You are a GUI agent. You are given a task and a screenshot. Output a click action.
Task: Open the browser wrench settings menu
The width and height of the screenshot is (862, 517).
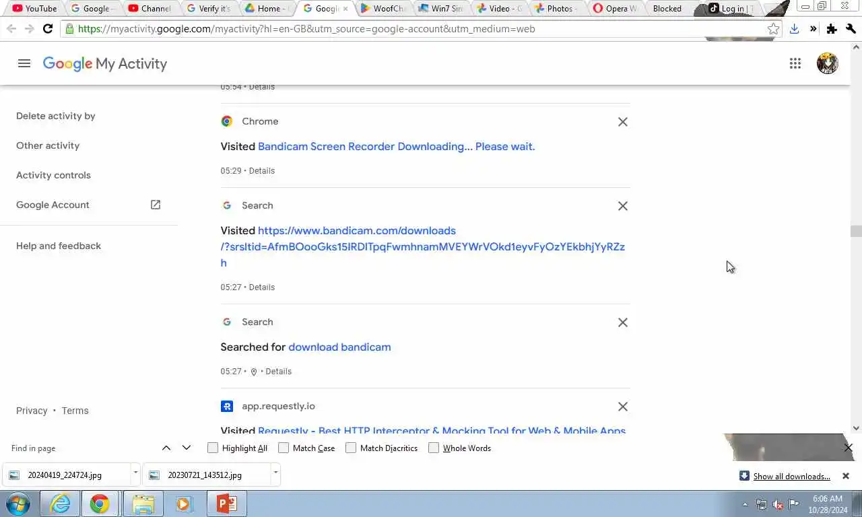(851, 29)
